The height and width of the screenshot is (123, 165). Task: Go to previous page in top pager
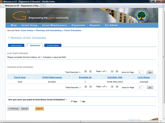[x=90, y=71]
